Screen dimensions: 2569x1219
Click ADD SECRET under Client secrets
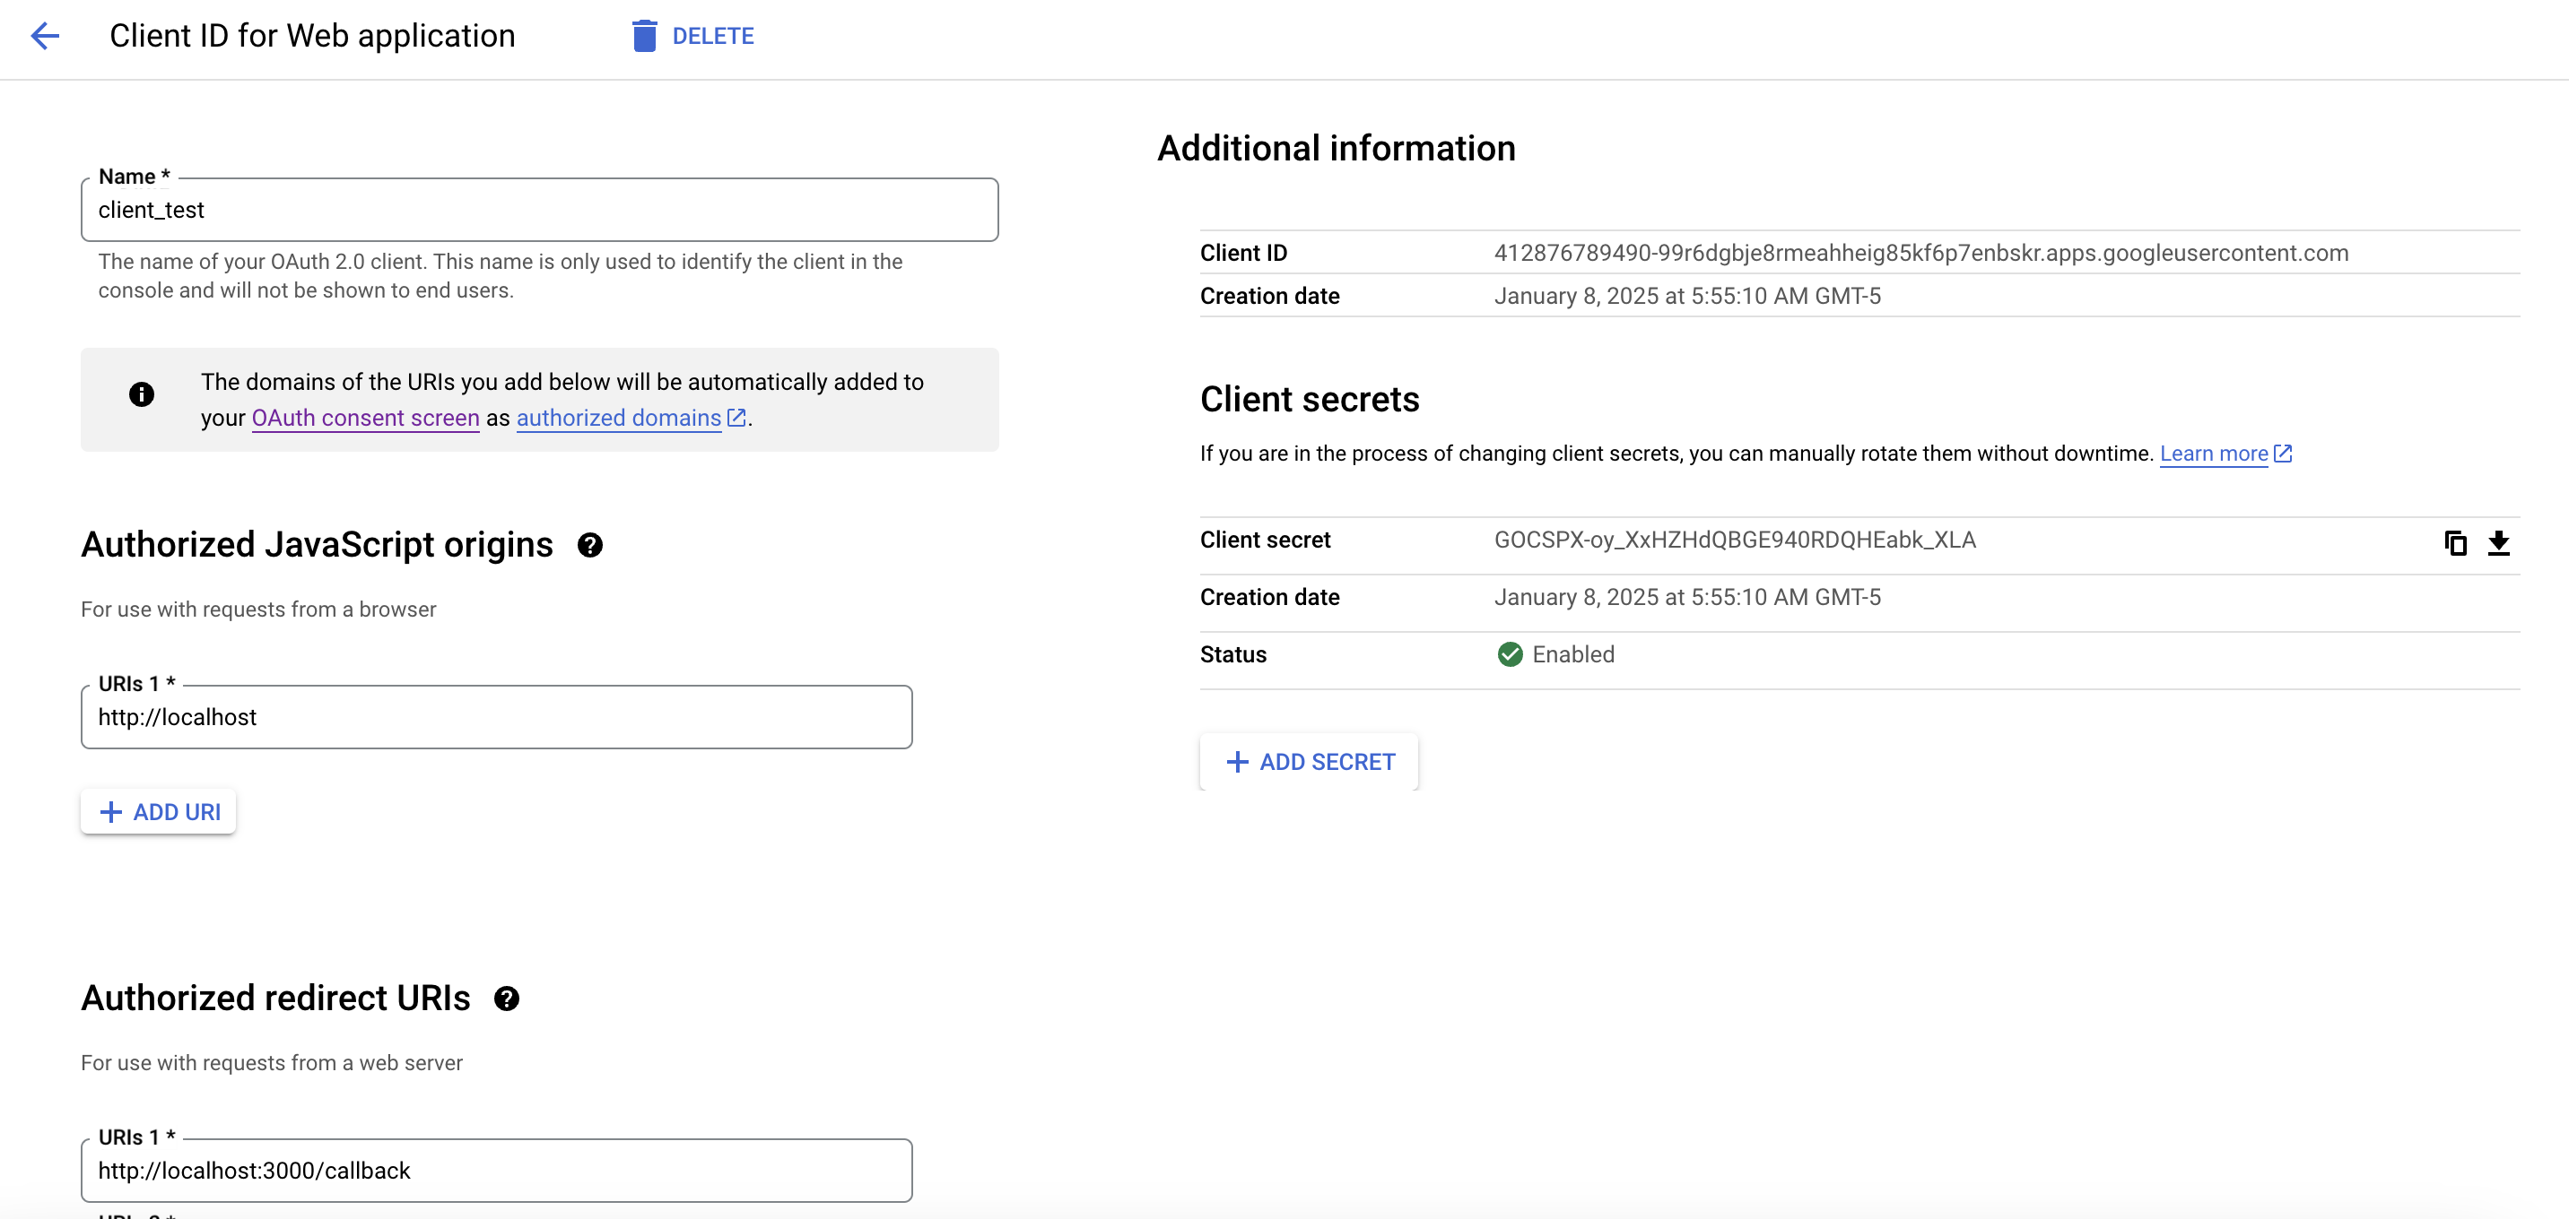[1309, 762]
